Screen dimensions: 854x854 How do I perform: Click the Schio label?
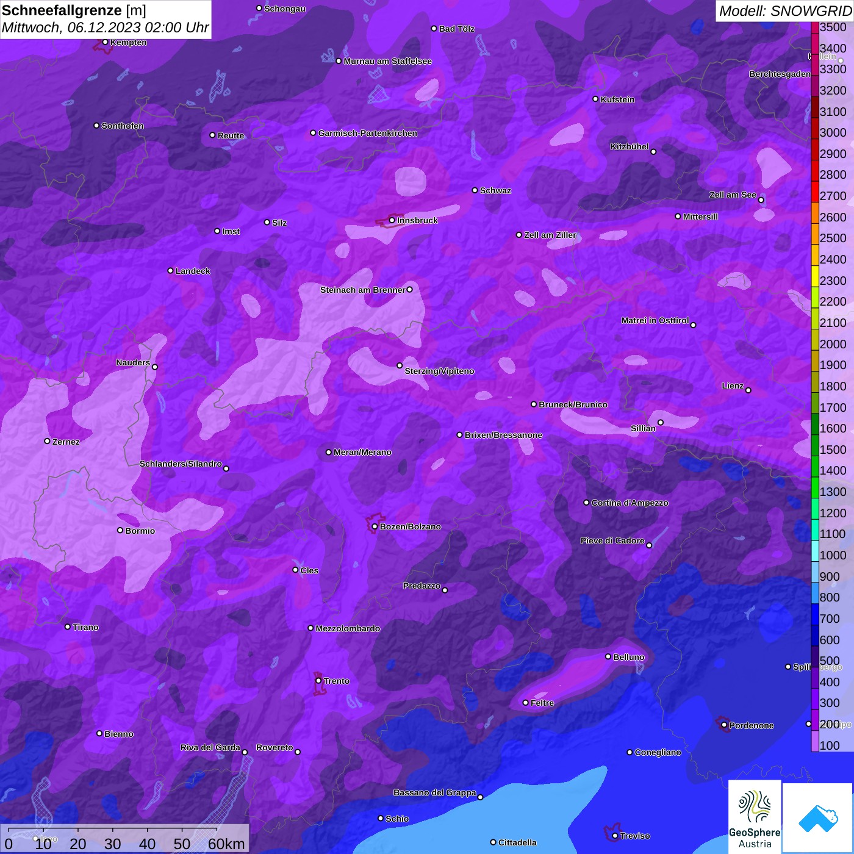point(397,819)
